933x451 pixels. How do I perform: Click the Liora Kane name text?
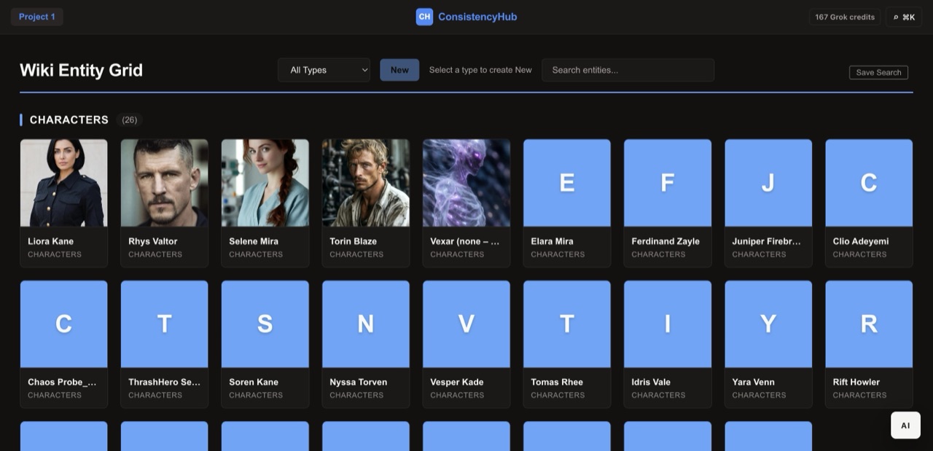tap(50, 241)
